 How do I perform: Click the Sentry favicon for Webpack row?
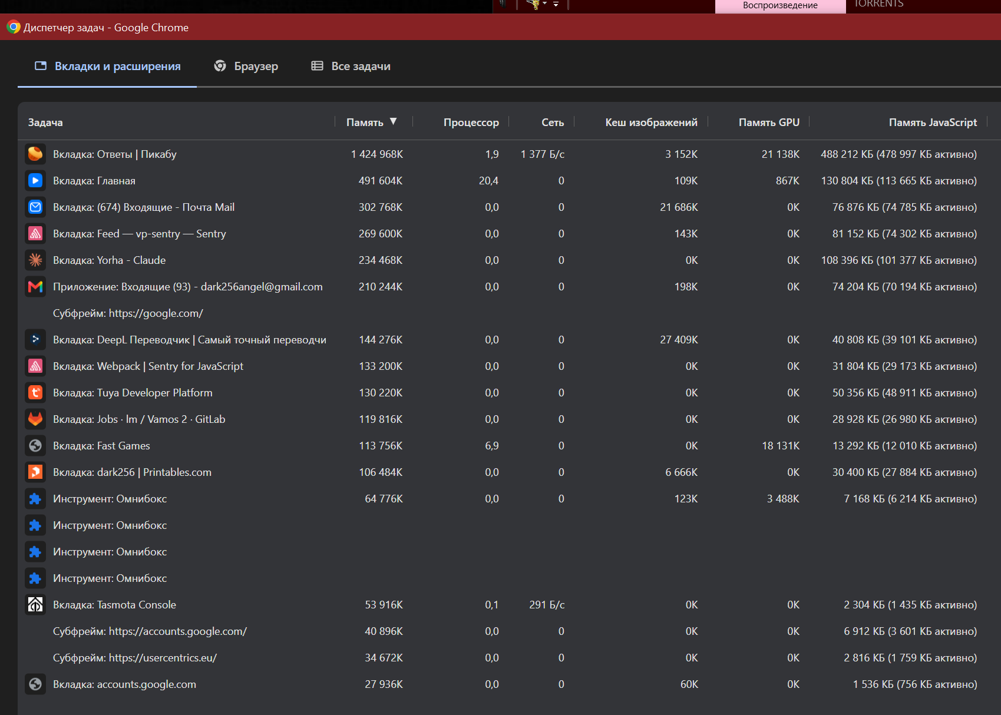[35, 366]
